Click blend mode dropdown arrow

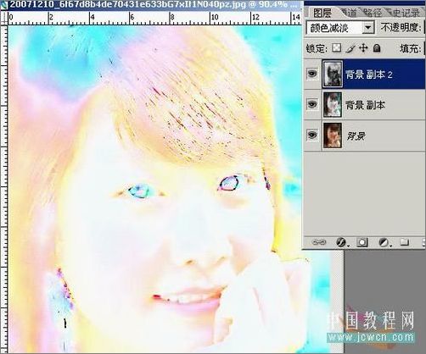tap(368, 28)
